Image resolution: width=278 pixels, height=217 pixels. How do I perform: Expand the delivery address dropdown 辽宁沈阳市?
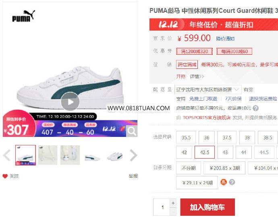click(208, 90)
